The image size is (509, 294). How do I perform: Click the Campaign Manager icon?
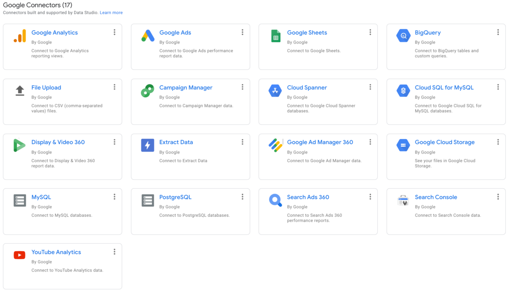point(148,90)
